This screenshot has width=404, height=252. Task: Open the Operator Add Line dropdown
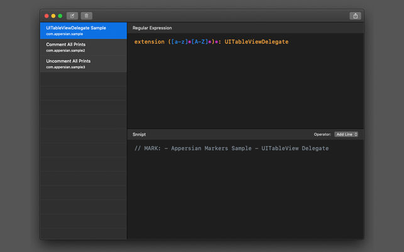click(x=346, y=135)
